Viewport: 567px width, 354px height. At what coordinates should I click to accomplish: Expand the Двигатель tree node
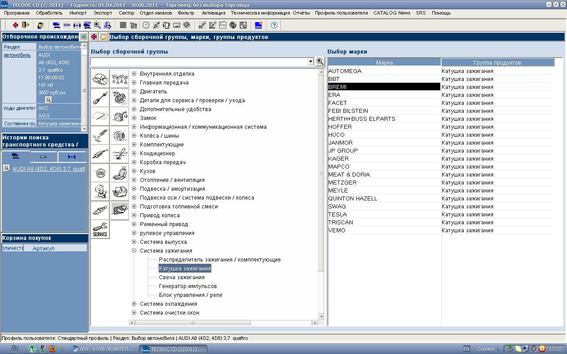(134, 92)
